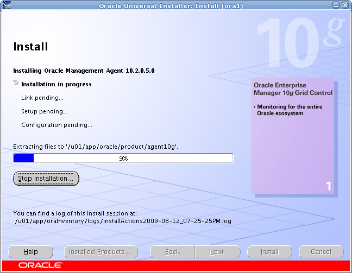Click 'Installing Oracle Management Agent 10.2.0.5.0' heading

(x=84, y=71)
